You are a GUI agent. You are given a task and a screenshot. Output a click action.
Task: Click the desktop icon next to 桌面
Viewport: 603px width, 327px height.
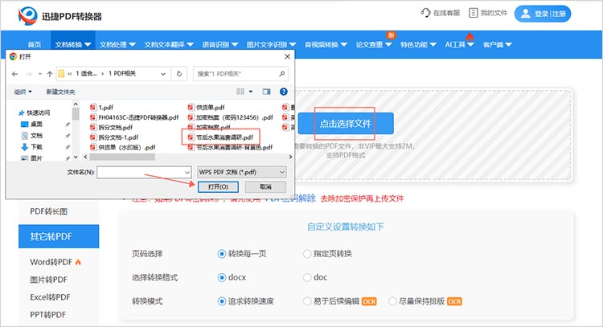[25, 124]
